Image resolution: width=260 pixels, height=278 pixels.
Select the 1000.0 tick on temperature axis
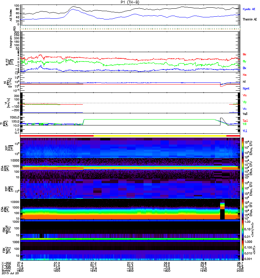15,117
